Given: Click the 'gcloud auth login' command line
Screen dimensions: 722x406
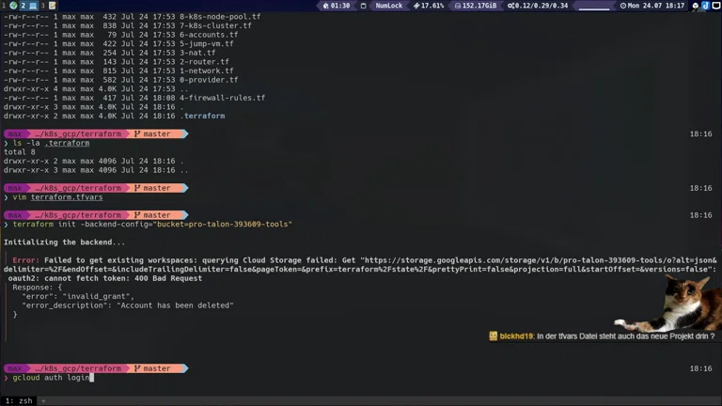Looking at the screenshot, I should 52,377.
